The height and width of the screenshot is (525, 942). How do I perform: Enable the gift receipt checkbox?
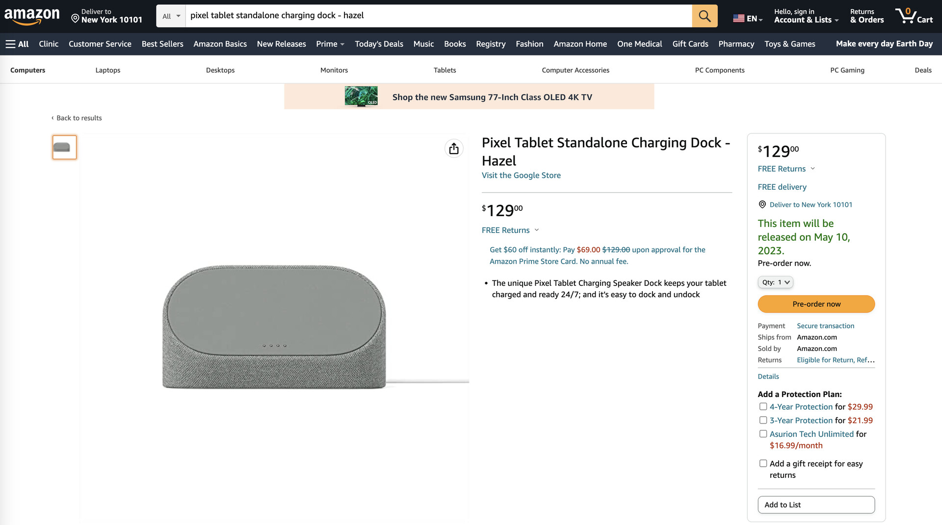point(763,463)
